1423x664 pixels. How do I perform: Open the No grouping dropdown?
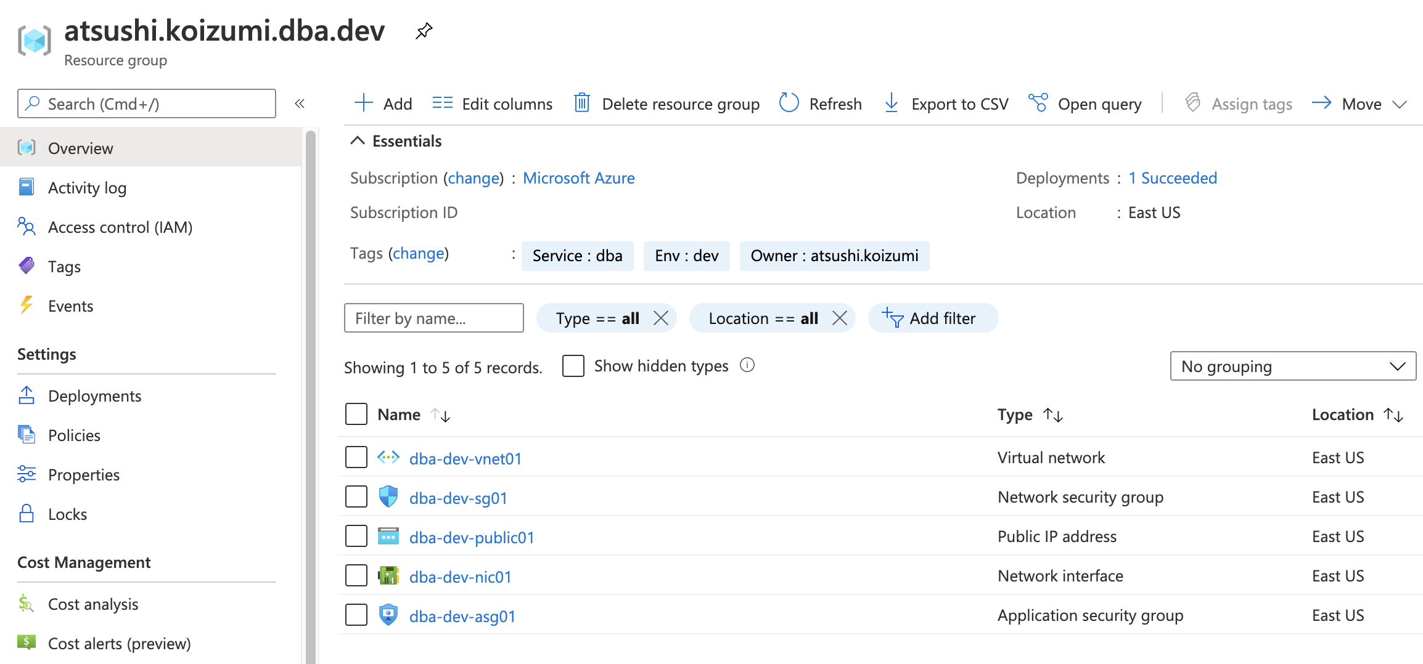[1292, 366]
